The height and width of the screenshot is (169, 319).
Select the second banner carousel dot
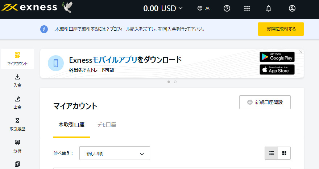coord(175,82)
